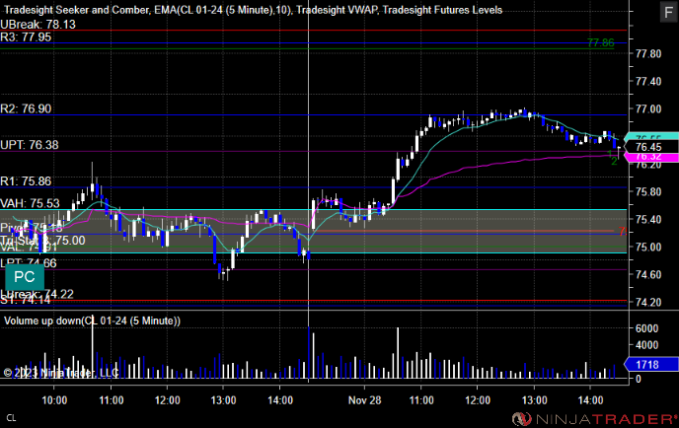Click the 'R1: 75.86' level label
The height and width of the screenshot is (428, 679).
[26, 181]
